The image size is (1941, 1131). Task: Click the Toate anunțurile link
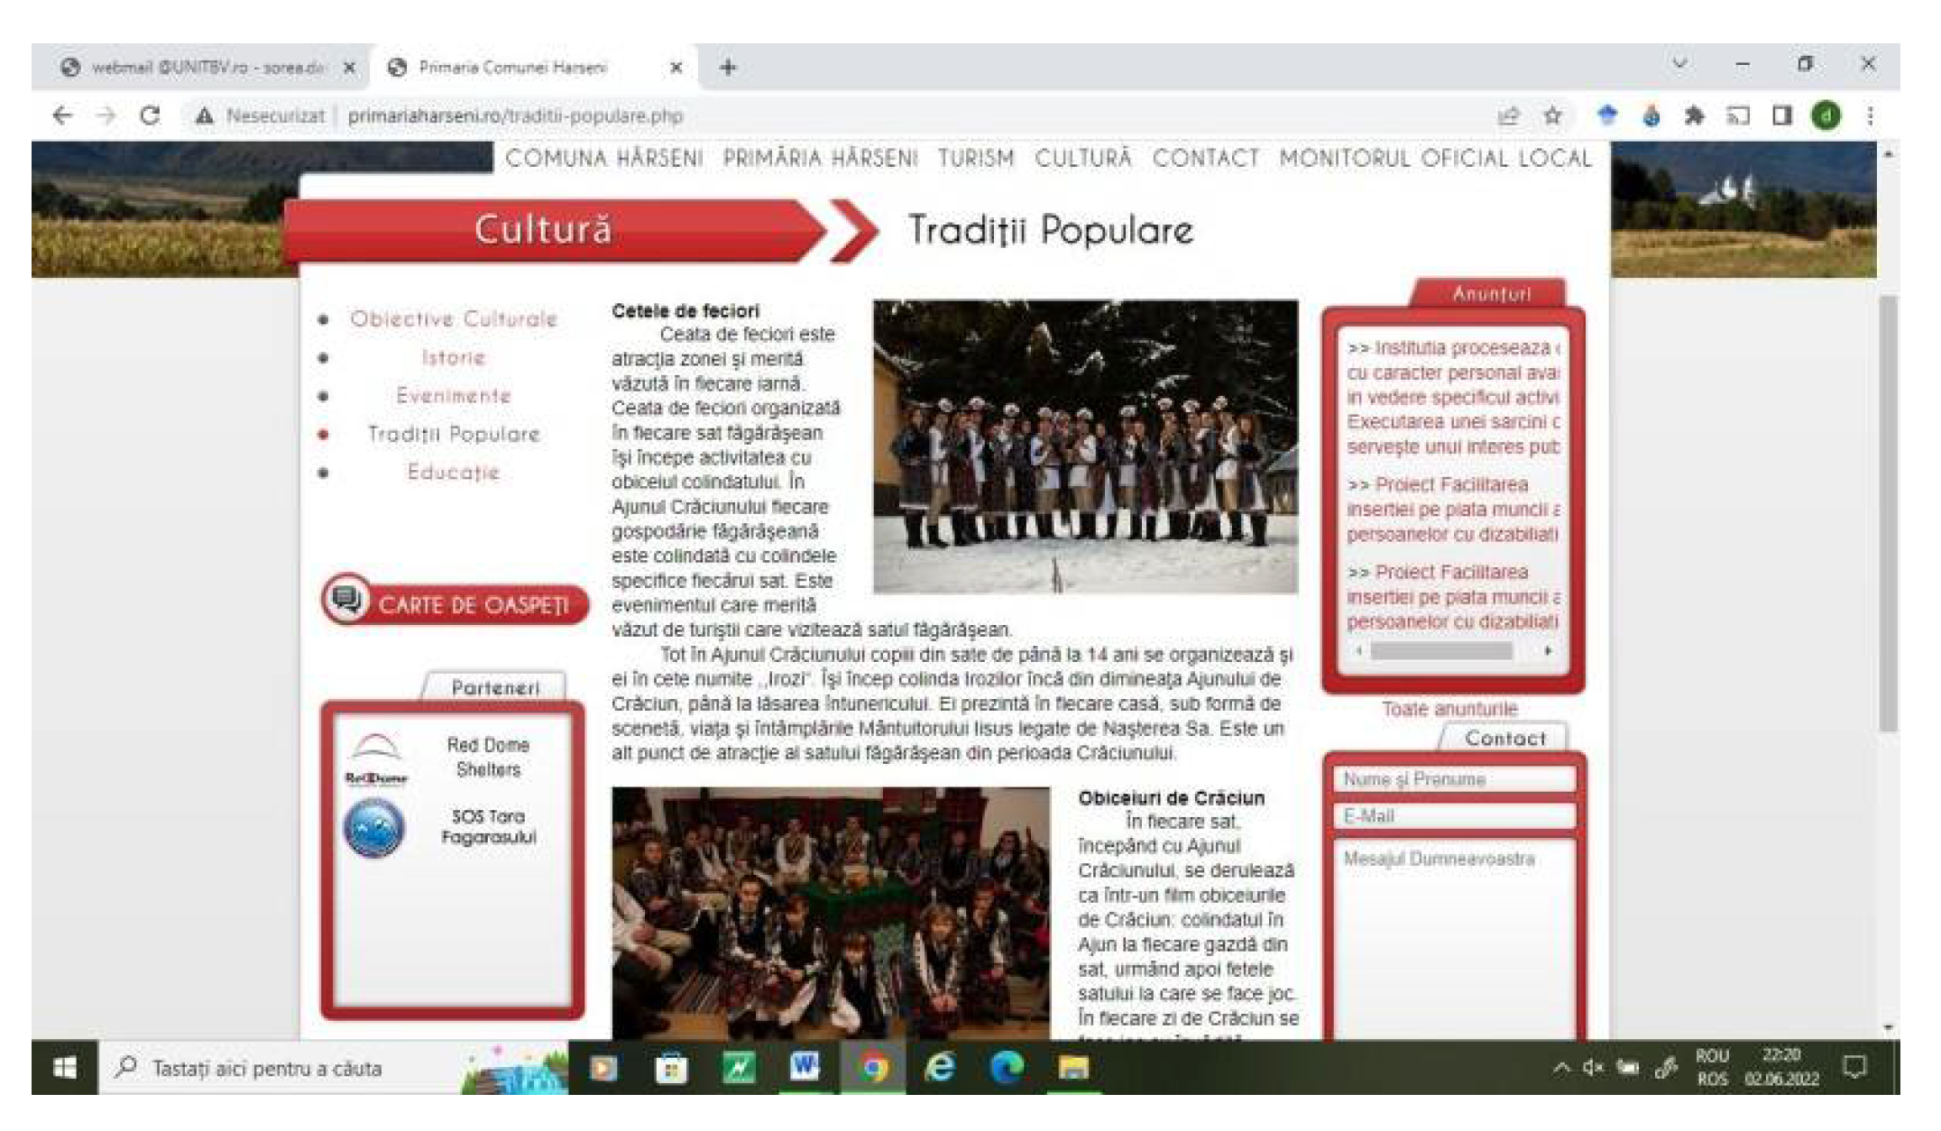coord(1449,709)
